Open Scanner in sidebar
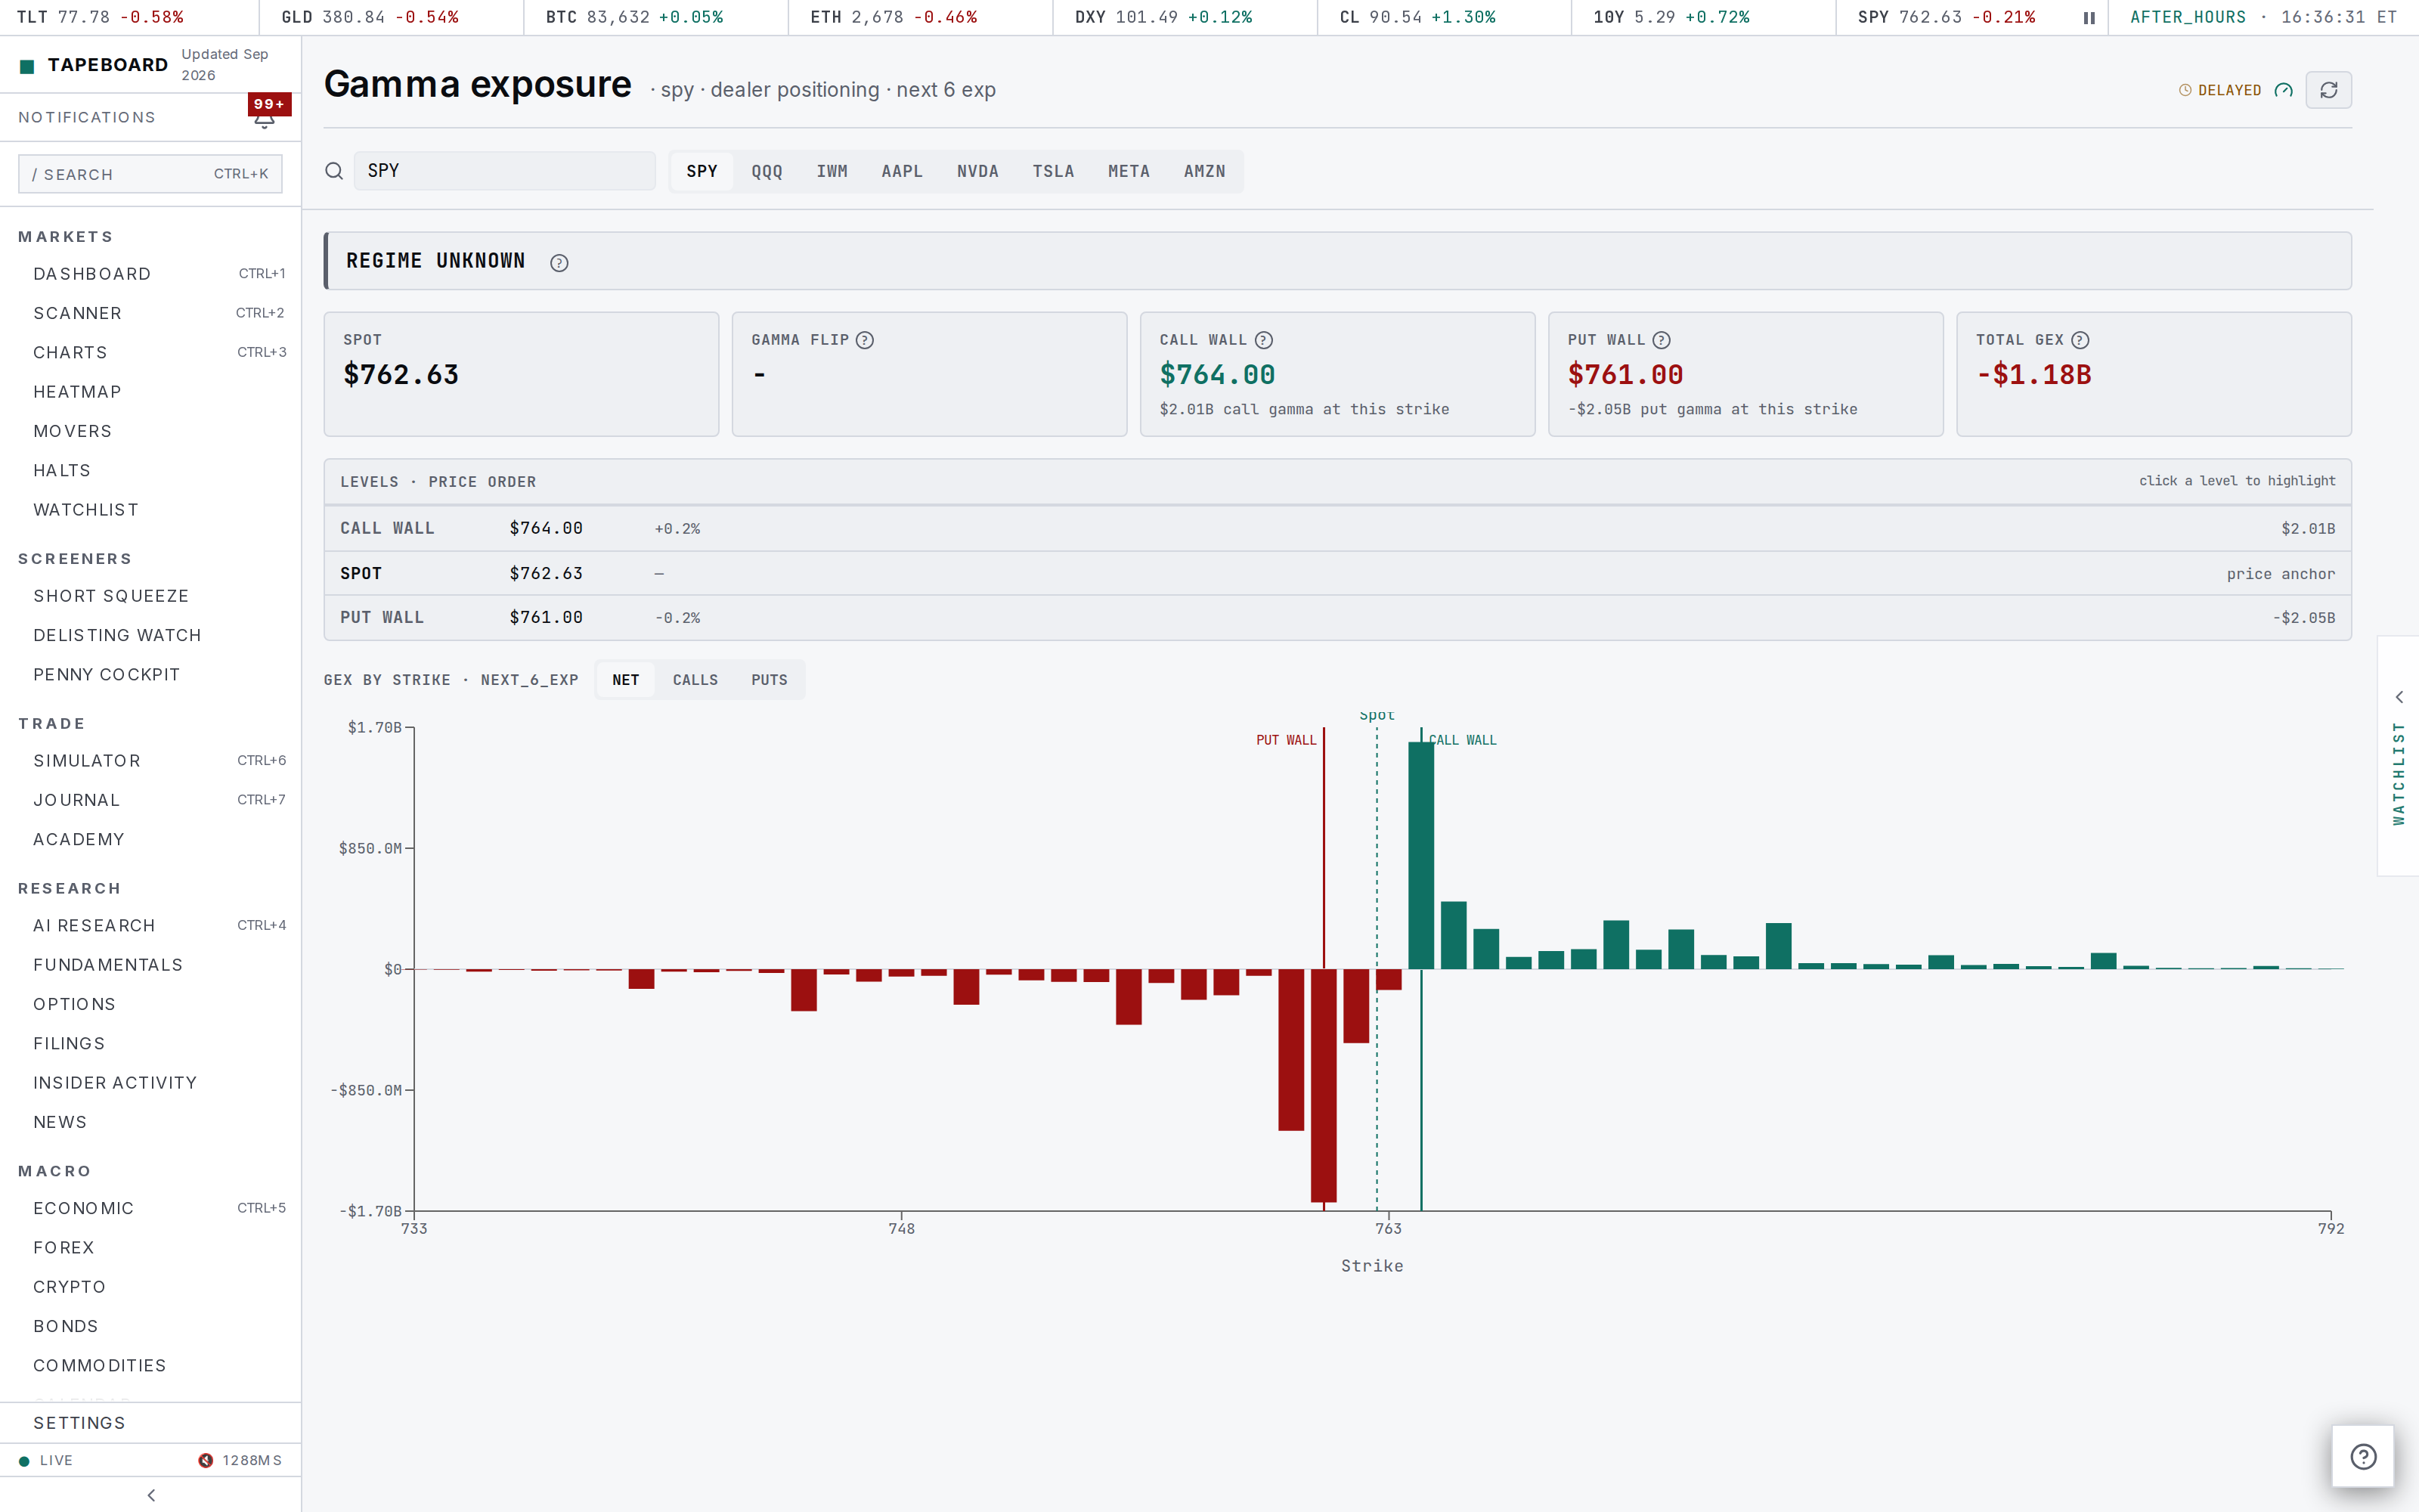Screen dimensions: 2419x1512 150,313
